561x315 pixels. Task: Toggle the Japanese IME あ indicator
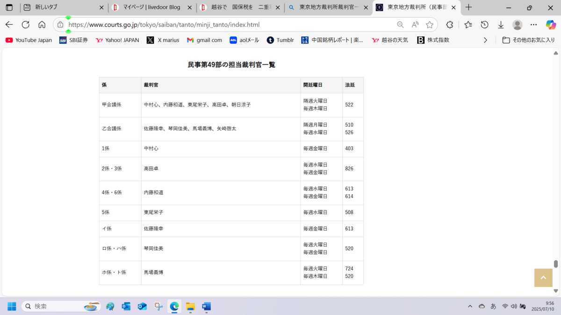pos(493,307)
